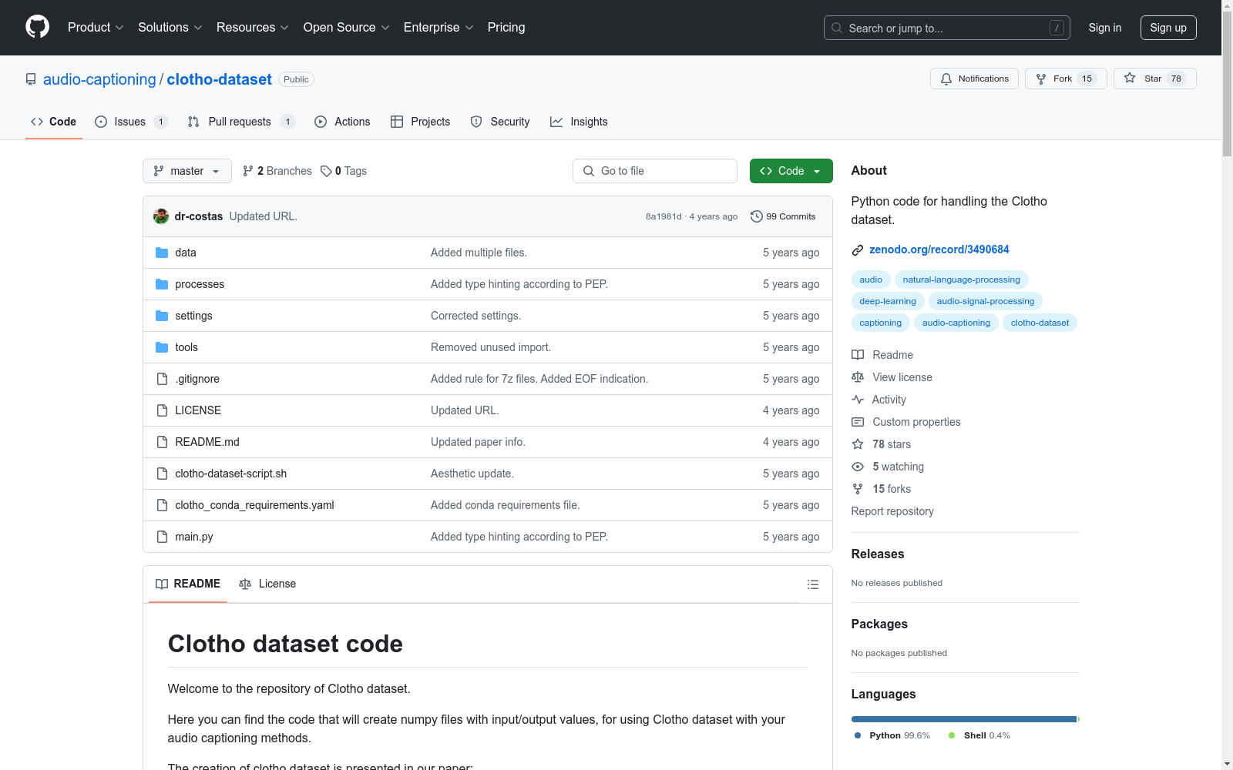Open commit 8a1981d hash link
The image size is (1233, 770).
[x=664, y=216]
